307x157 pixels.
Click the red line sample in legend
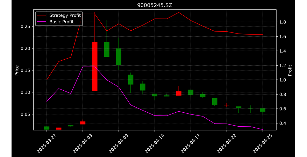pos(42,15)
